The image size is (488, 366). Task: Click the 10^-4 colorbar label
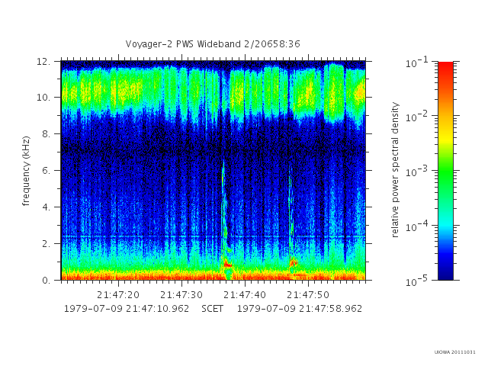click(416, 226)
